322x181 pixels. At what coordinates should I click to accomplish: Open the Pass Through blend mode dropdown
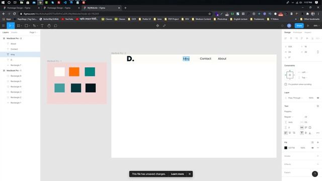295,98
